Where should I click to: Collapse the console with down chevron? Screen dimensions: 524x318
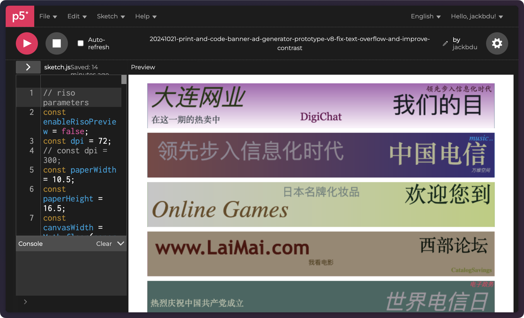[x=121, y=244]
